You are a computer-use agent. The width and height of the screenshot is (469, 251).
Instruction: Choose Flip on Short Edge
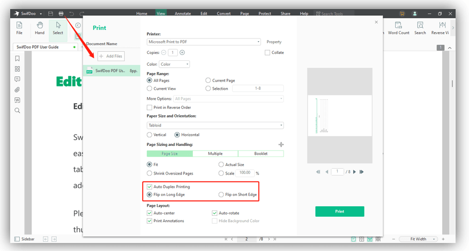[x=221, y=194]
